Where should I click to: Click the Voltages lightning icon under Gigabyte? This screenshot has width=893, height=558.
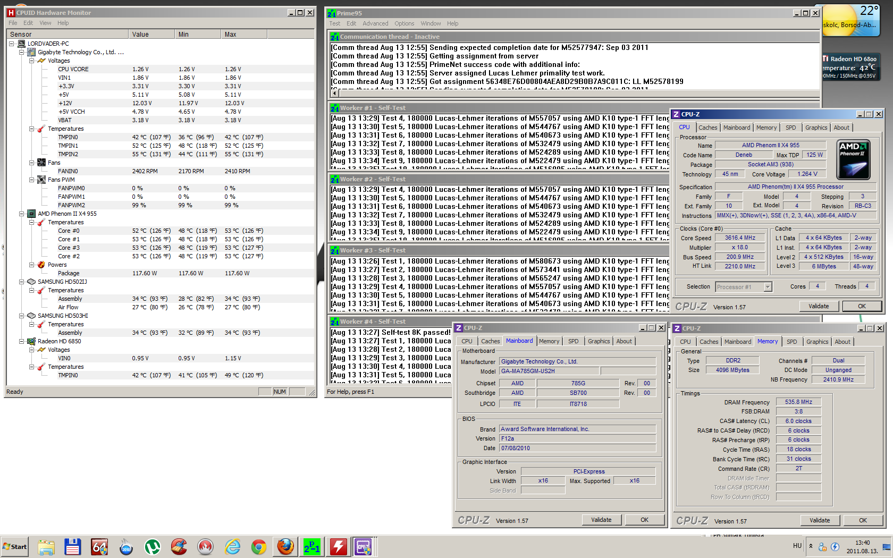click(41, 61)
